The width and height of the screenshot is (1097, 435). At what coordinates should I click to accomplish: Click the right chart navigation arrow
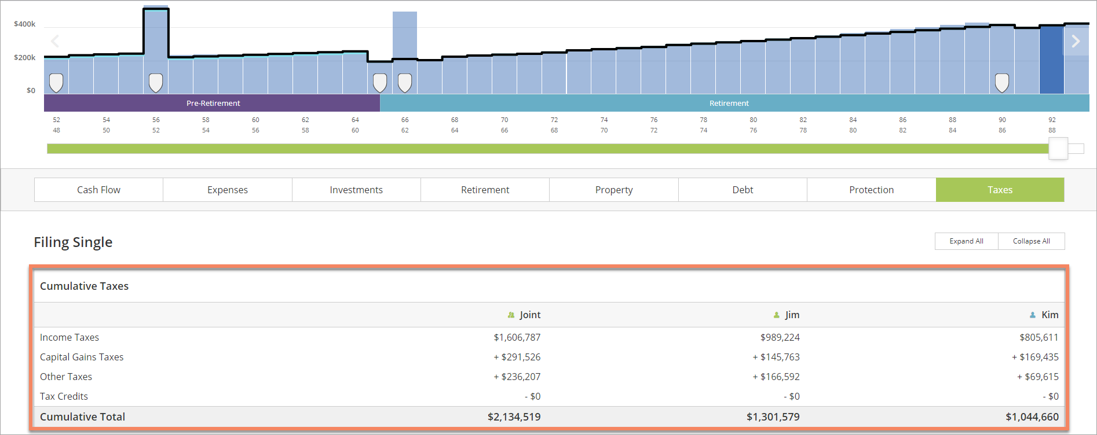[x=1076, y=41]
